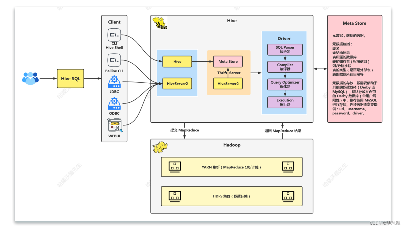The height and width of the screenshot is (228, 405).
Task: Click the Hive panel title text
Action: point(232,21)
